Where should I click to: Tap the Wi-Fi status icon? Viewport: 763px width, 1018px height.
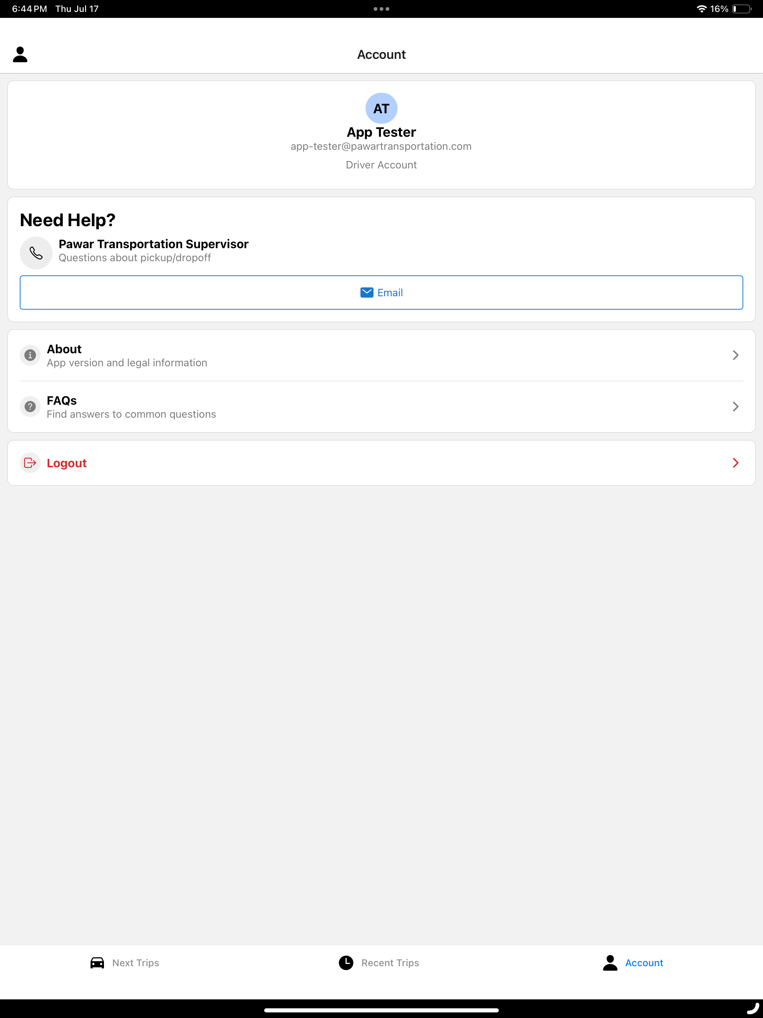click(x=701, y=9)
